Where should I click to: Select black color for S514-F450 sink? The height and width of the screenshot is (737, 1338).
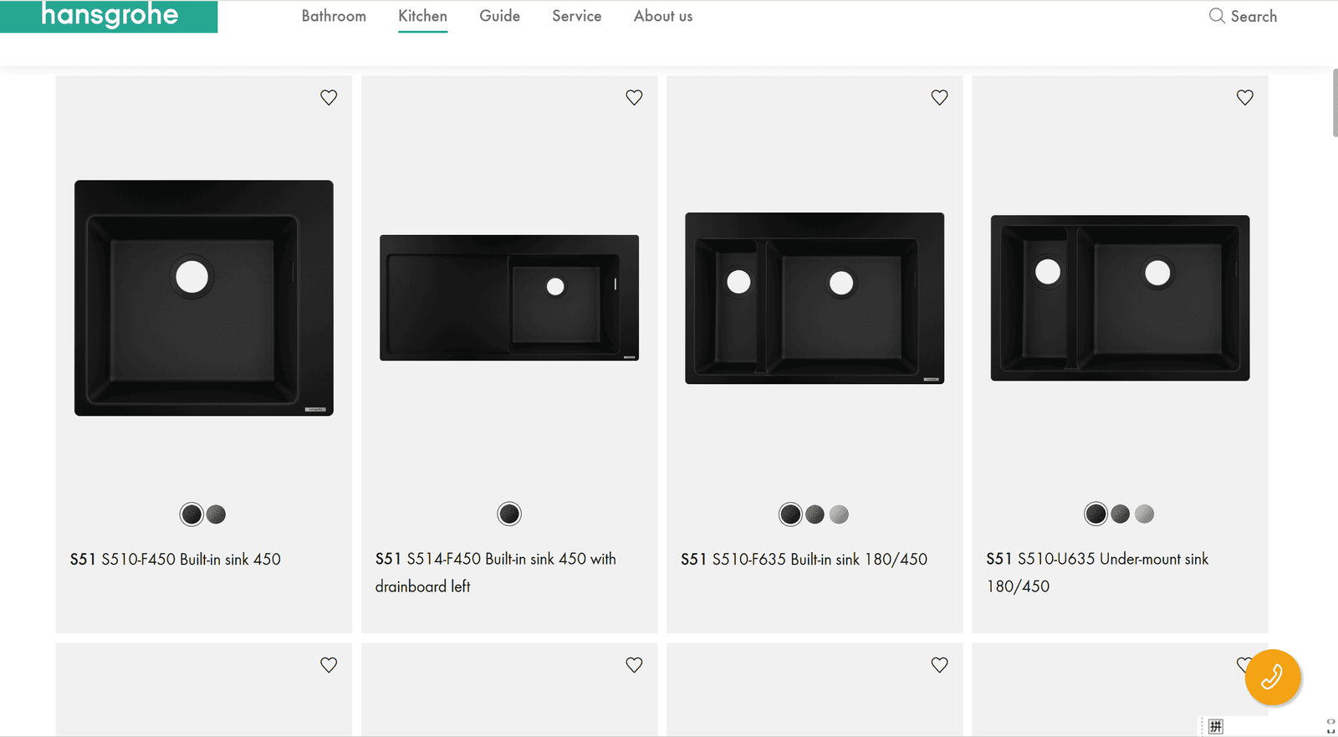click(x=509, y=514)
